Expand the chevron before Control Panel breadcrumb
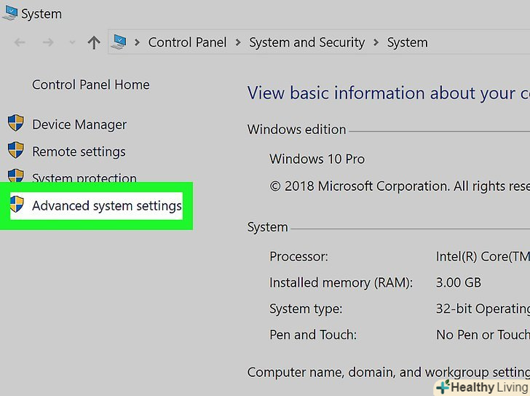The width and height of the screenshot is (530, 396). coord(137,43)
